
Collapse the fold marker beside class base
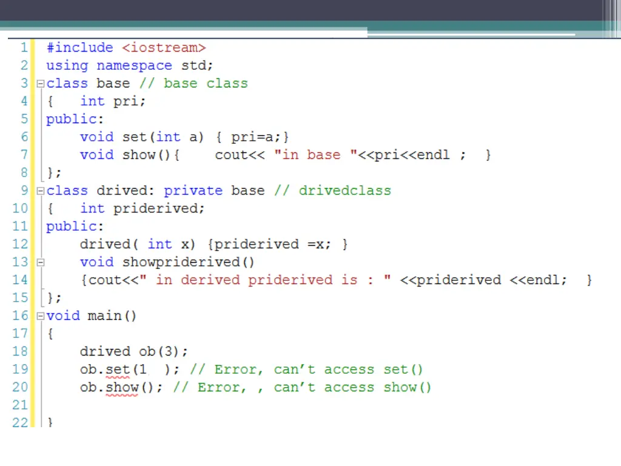coord(40,84)
